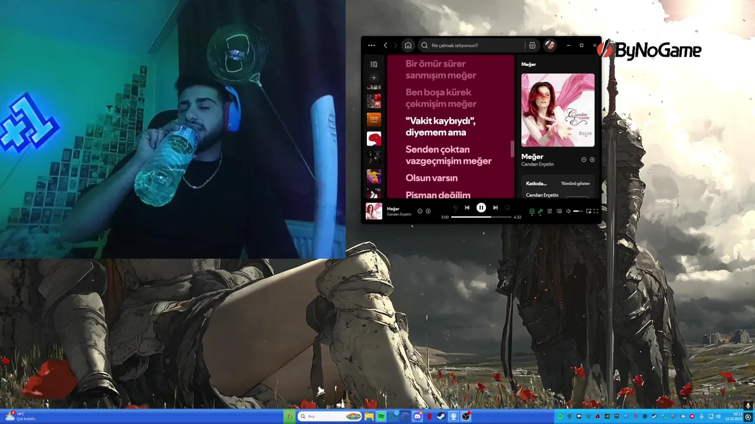Open Steam from the taskbar
Screen dimensions: 755x424
pyautogui.click(x=441, y=416)
